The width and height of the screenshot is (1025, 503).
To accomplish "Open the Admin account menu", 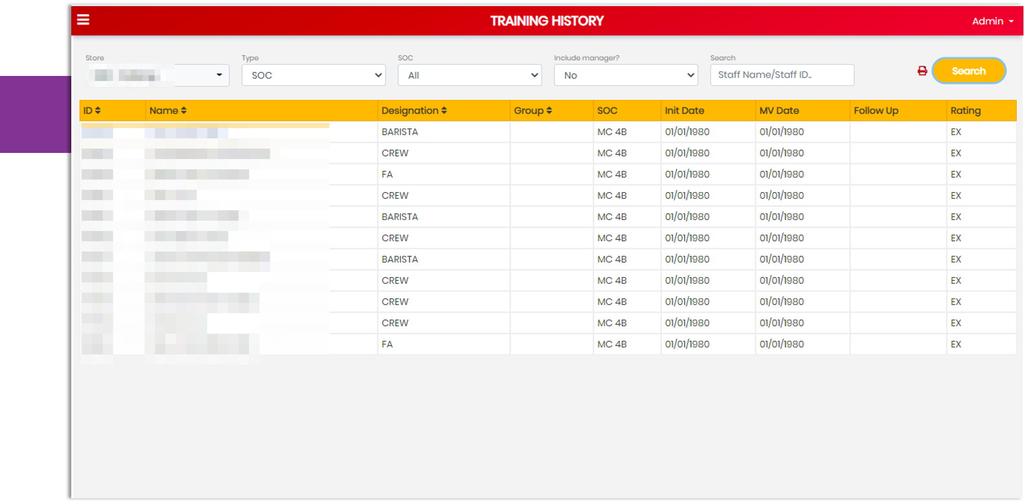I will (989, 21).
